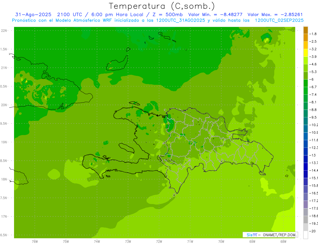Click the '69W' longitude label
The width and height of the screenshot is (318, 245).
252,242
